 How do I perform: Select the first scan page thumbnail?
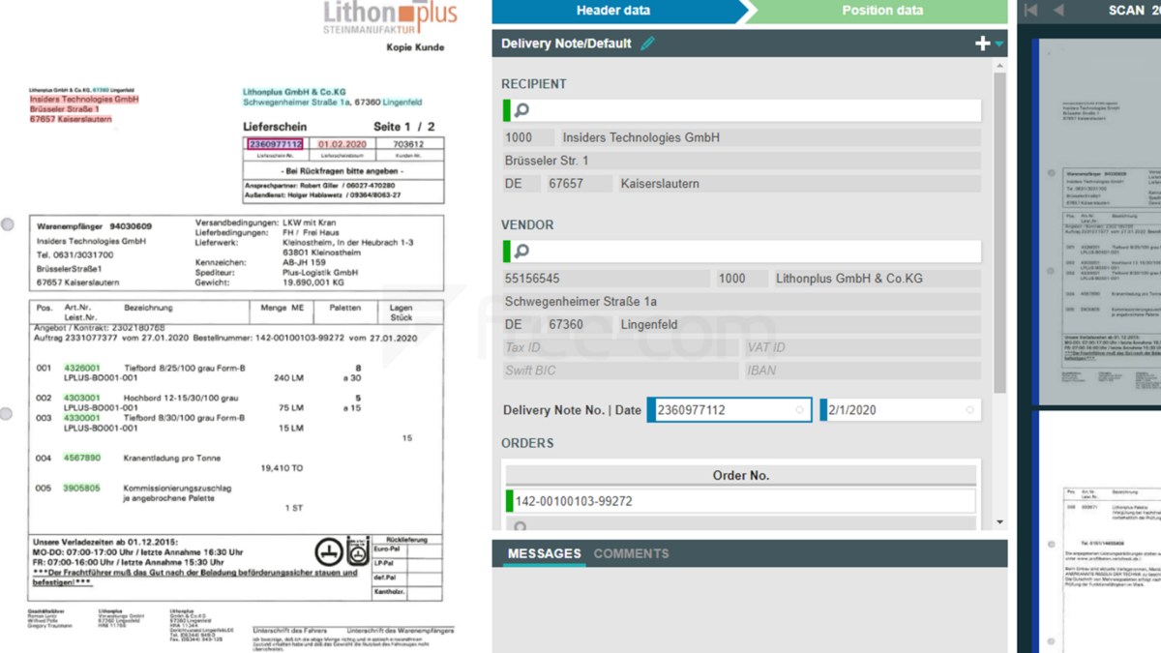point(1098,223)
